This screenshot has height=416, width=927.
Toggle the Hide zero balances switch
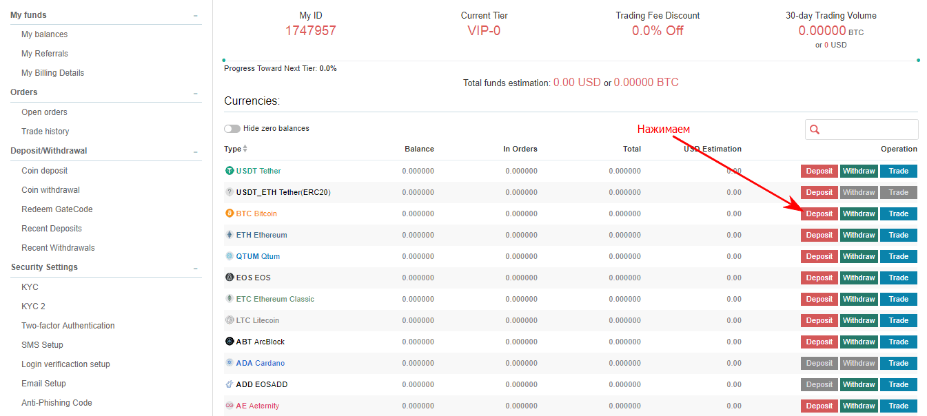click(x=232, y=129)
